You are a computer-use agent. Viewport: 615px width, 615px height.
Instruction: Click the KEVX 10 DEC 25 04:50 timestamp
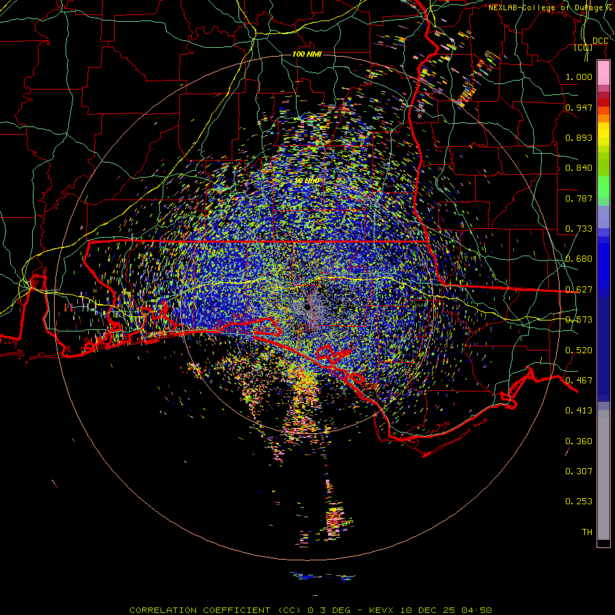[x=430, y=610]
